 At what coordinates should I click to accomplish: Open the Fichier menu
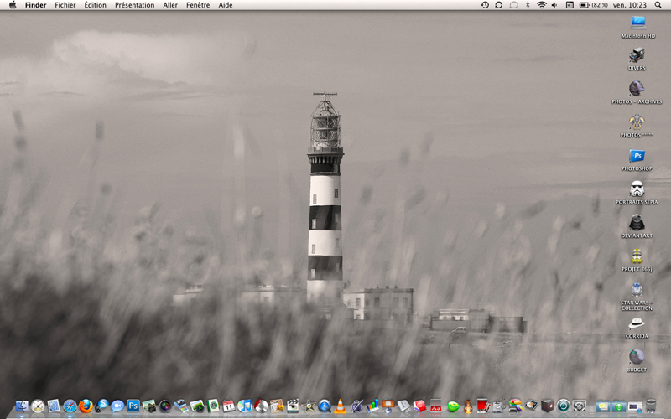(x=65, y=5)
